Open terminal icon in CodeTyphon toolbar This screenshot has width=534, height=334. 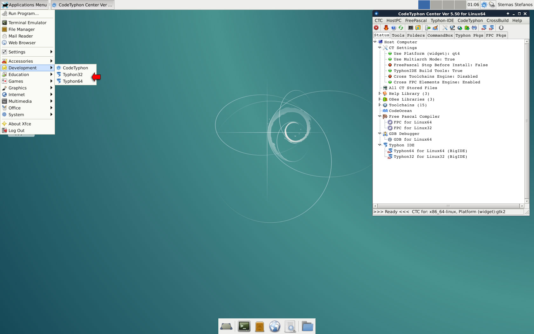click(x=411, y=28)
